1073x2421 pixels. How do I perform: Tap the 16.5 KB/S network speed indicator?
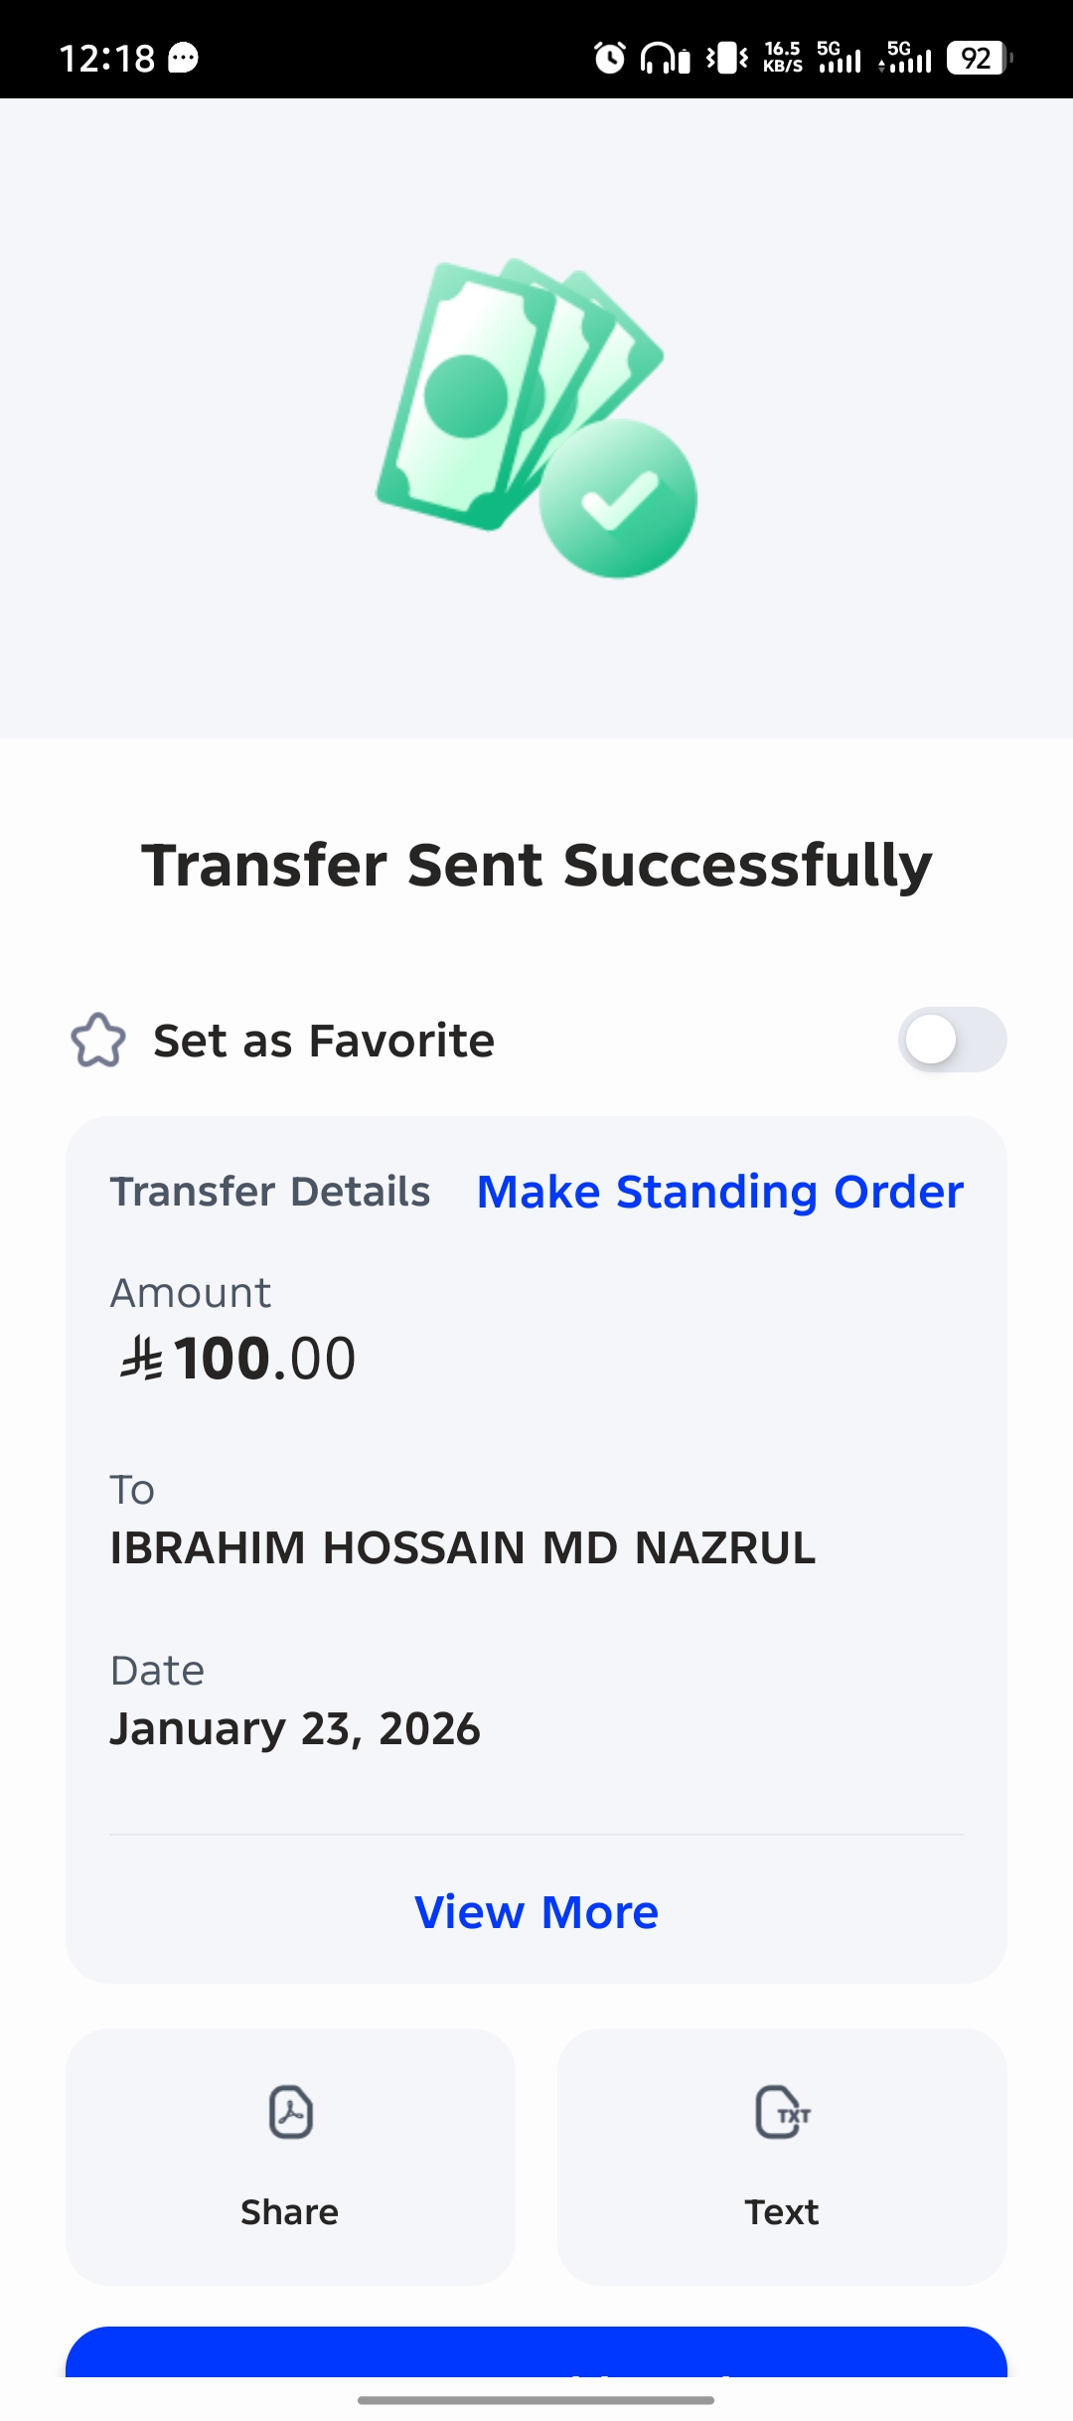783,58
